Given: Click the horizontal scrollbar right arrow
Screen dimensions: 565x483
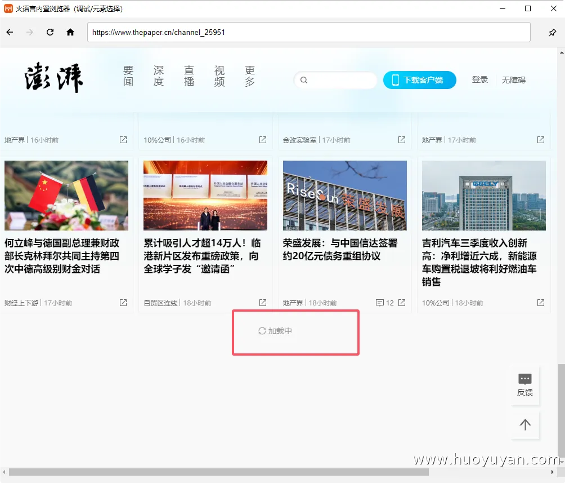Looking at the screenshot, I should point(553,472).
